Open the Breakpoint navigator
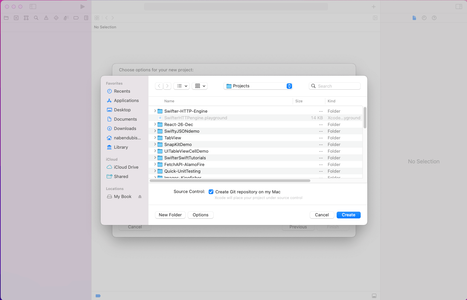Image resolution: width=467 pixels, height=300 pixels. pos(76,18)
